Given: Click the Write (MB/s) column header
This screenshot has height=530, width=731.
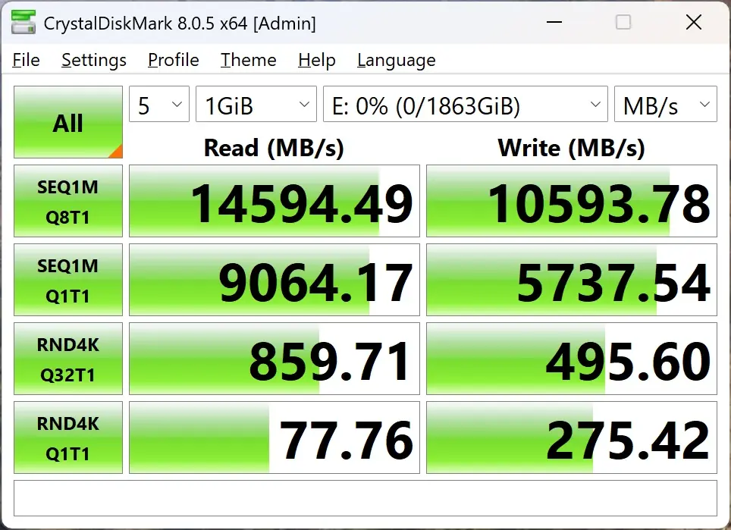Looking at the screenshot, I should pos(571,148).
